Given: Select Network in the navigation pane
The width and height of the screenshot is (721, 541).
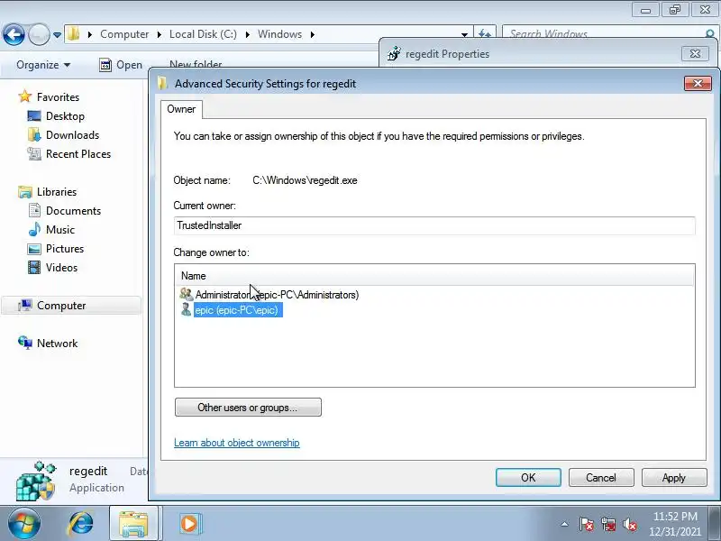Looking at the screenshot, I should [57, 344].
